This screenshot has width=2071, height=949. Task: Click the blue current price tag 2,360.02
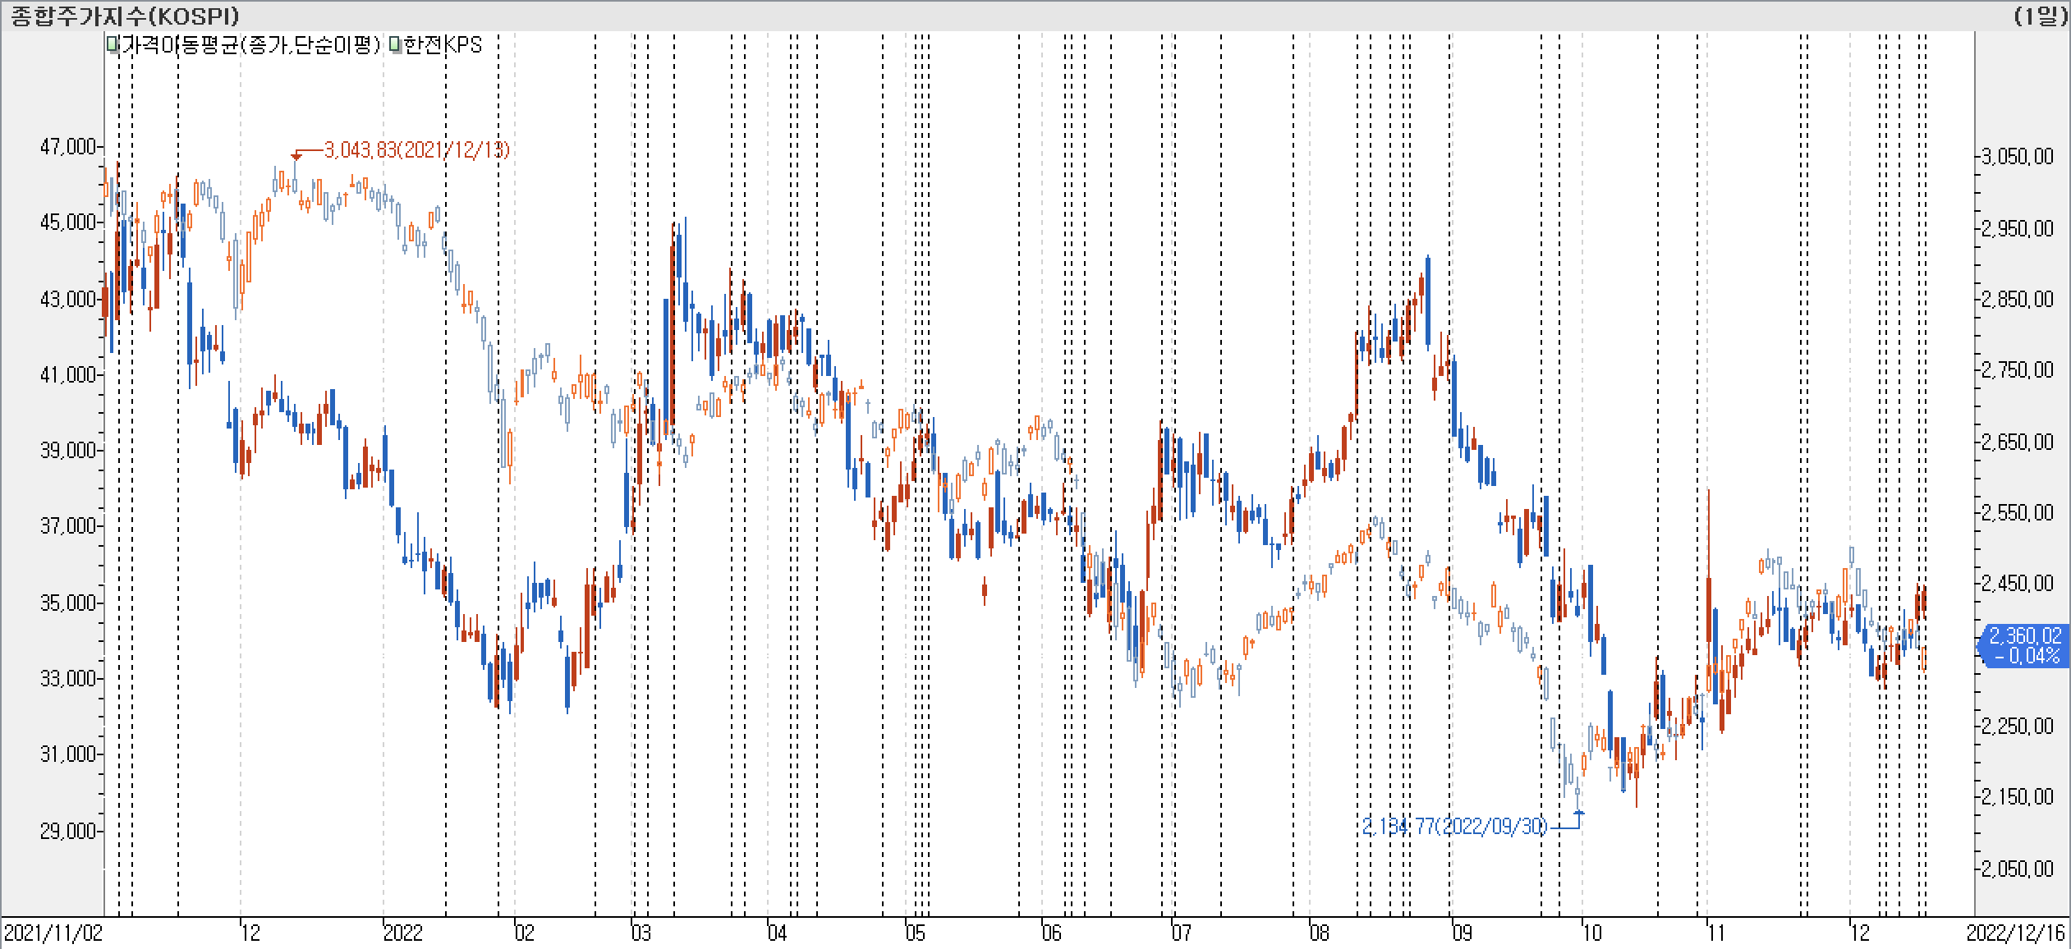click(x=2023, y=644)
